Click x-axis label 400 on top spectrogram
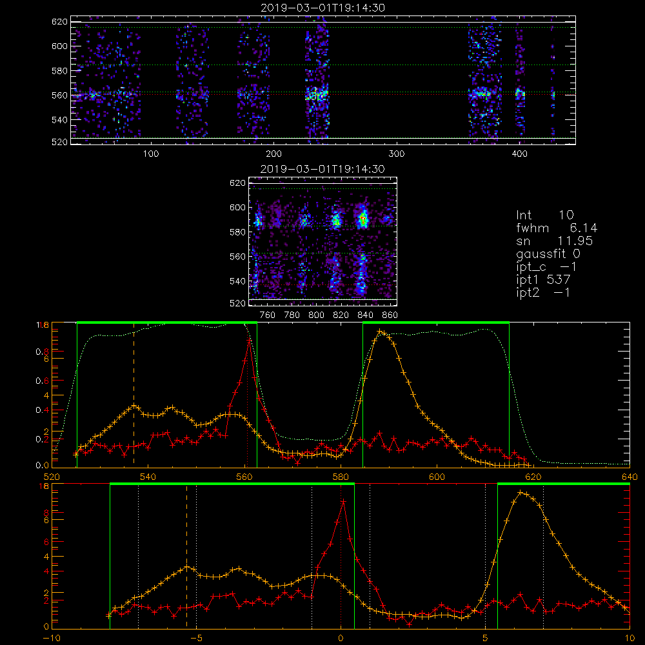This screenshot has height=645, width=645. [519, 154]
